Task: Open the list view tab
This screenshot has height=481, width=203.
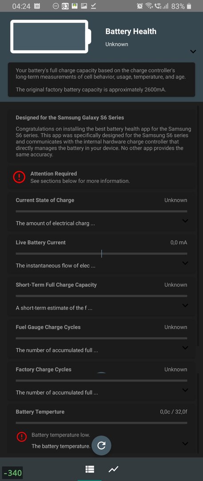Action: (90, 469)
